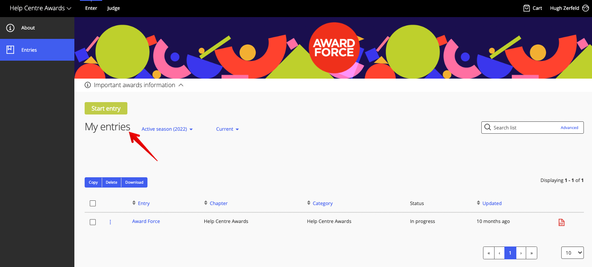Click the Status column header
592x267 pixels.
click(x=417, y=203)
